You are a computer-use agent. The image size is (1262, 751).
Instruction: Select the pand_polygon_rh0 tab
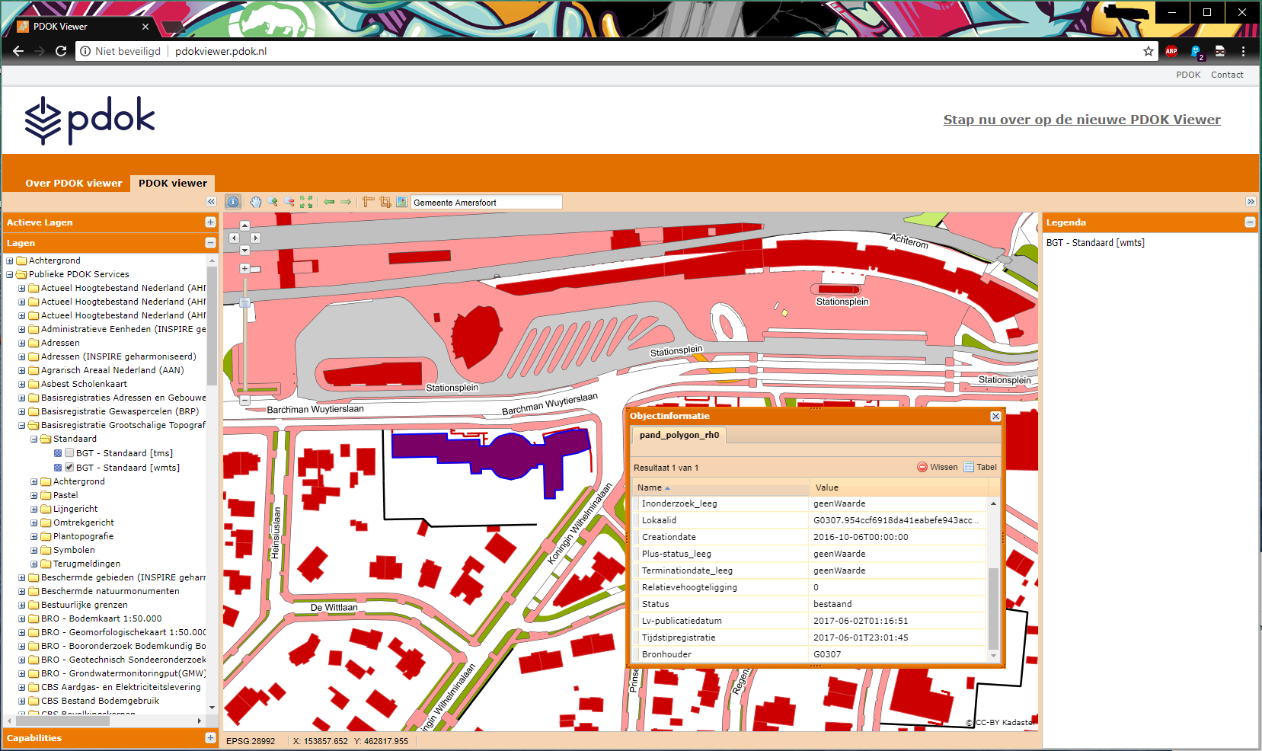point(679,435)
